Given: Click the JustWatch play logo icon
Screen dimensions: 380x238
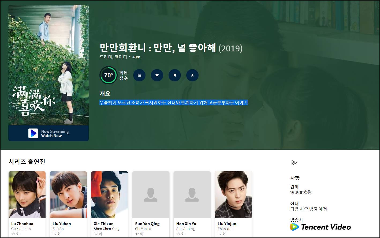Looking at the screenshot, I should 33,133.
